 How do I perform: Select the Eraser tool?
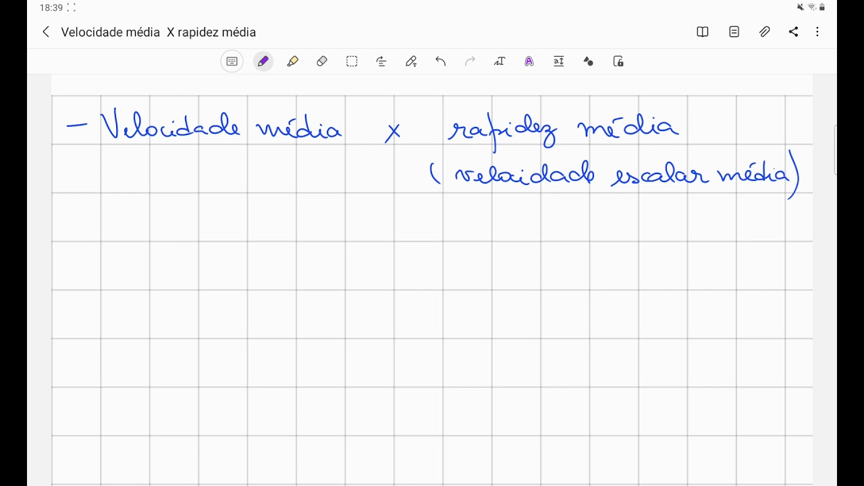(x=322, y=61)
